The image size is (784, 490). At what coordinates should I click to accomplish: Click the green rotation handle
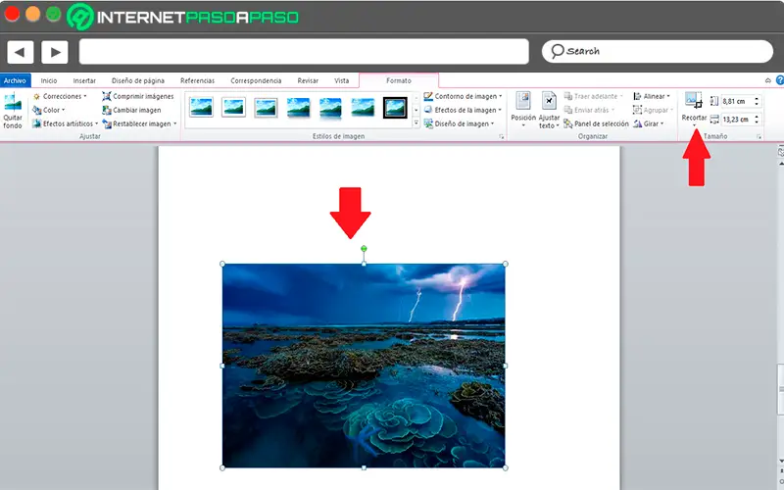pos(364,249)
